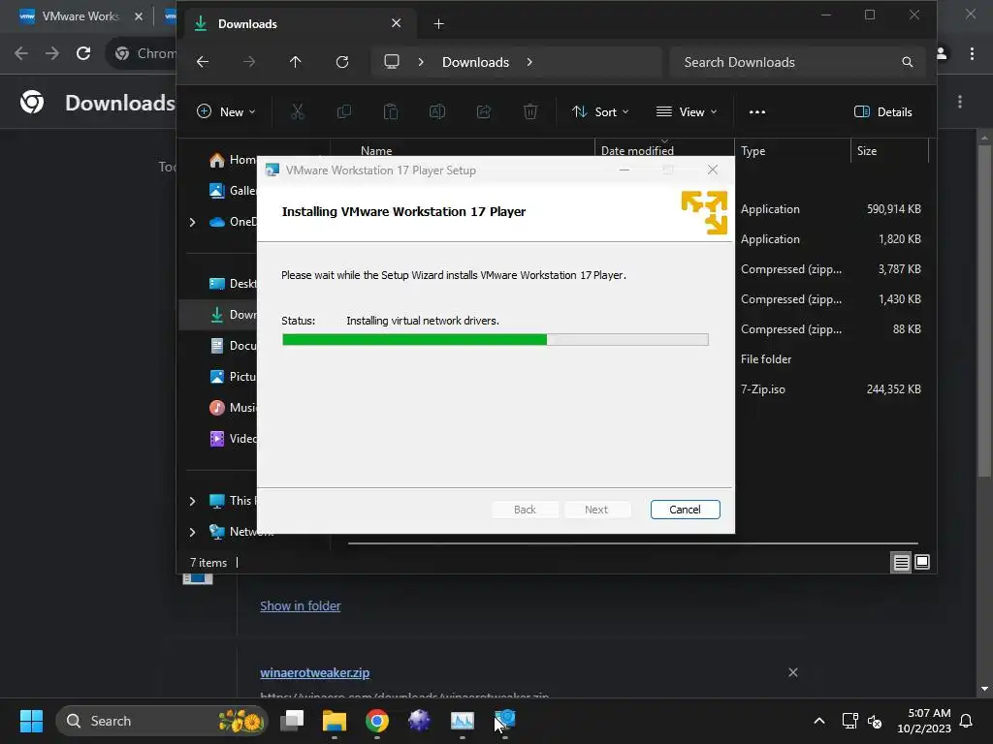Open Gallery in Explorer sidebar
Image resolution: width=993 pixels, height=744 pixels.
click(x=233, y=191)
